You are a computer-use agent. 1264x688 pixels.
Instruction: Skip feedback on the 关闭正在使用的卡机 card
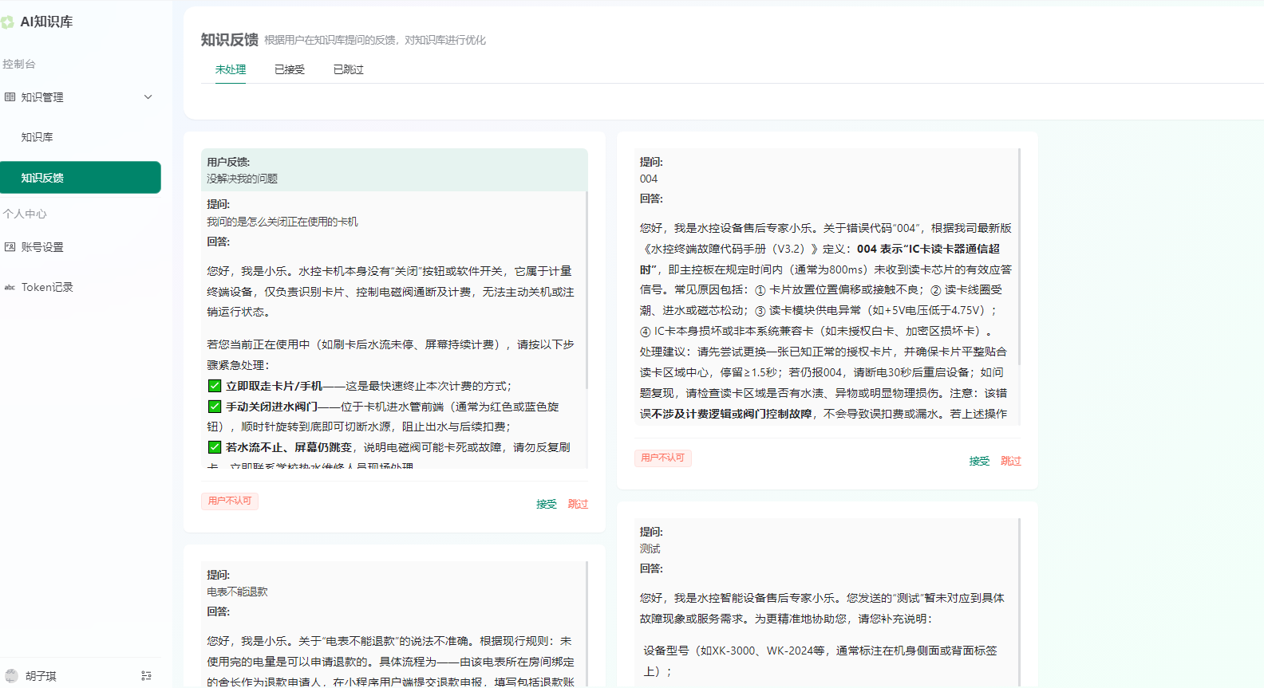578,504
